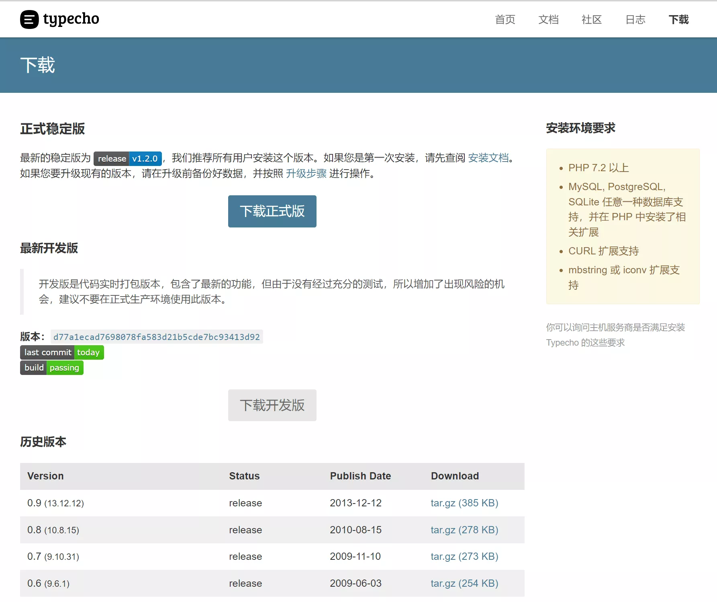The image size is (717, 602).
Task: Click the MySQL, PostgreSQL requirement item
Action: (627, 209)
